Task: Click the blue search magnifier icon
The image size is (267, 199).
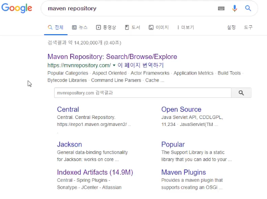Action: tap(248, 8)
